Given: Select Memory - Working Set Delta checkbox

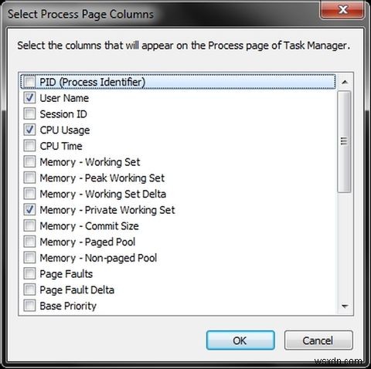Looking at the screenshot, I should point(29,194).
